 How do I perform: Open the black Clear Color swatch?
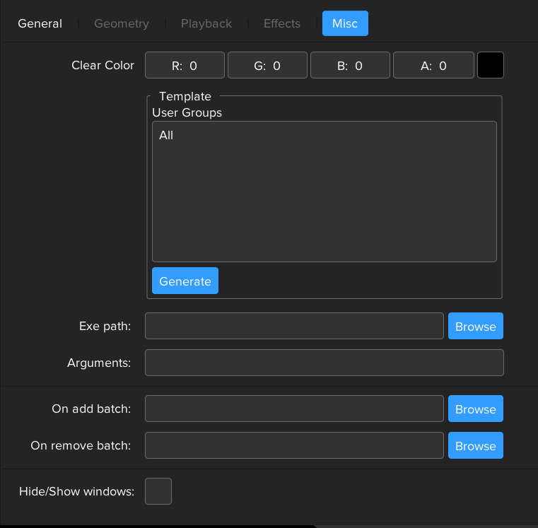click(491, 66)
